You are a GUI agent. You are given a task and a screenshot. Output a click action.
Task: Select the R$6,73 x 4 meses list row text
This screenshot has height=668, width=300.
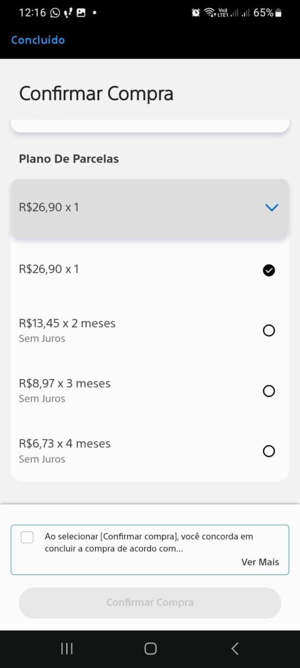64,444
